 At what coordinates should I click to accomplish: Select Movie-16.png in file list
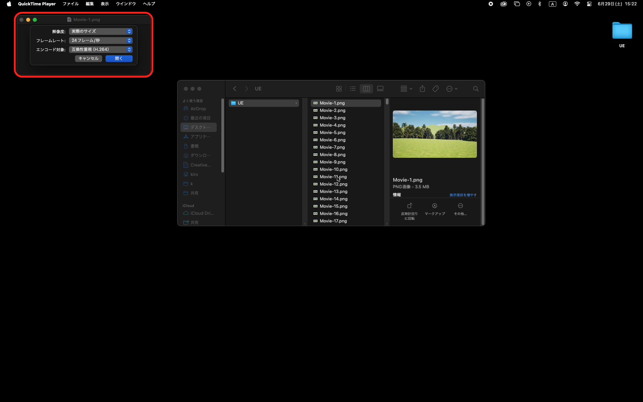pos(346,214)
